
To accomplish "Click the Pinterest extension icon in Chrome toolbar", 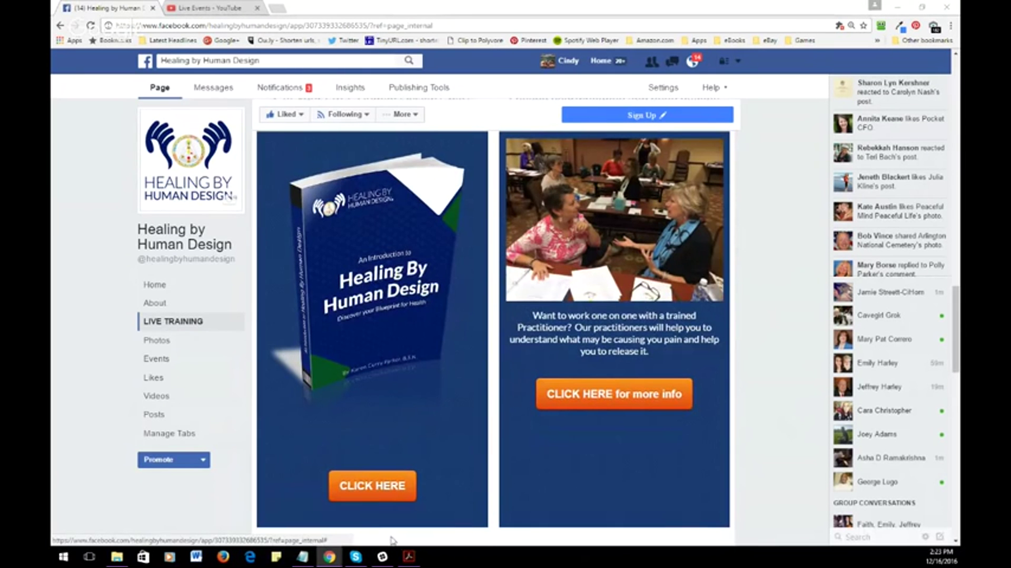I will pos(916,25).
